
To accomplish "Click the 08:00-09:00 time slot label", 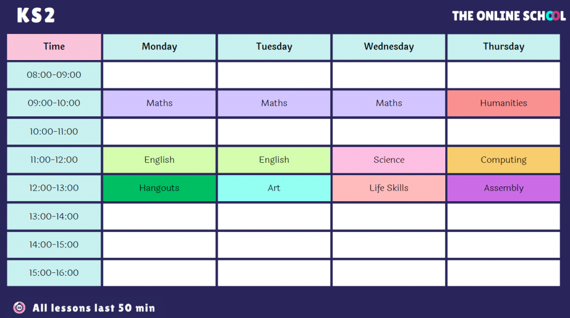I will 54,75.
